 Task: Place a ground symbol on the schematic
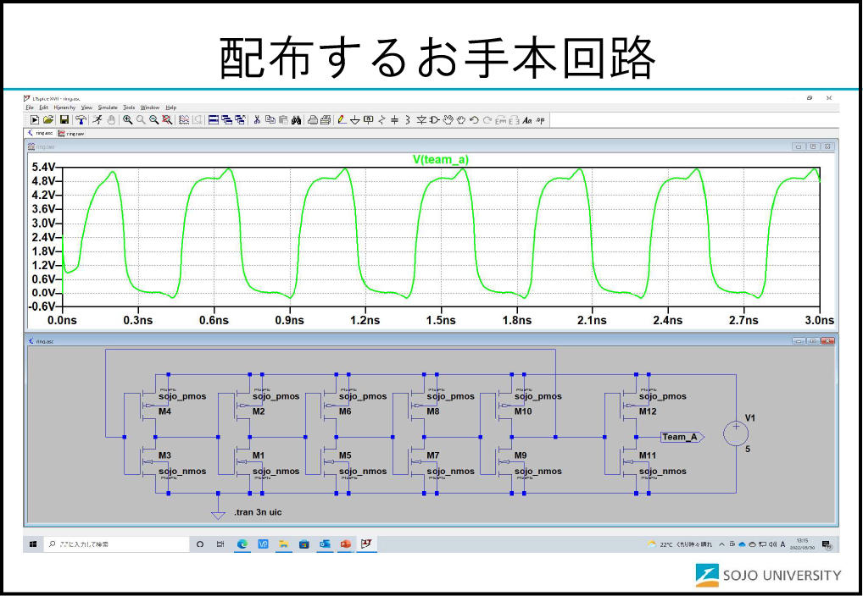pos(354,119)
